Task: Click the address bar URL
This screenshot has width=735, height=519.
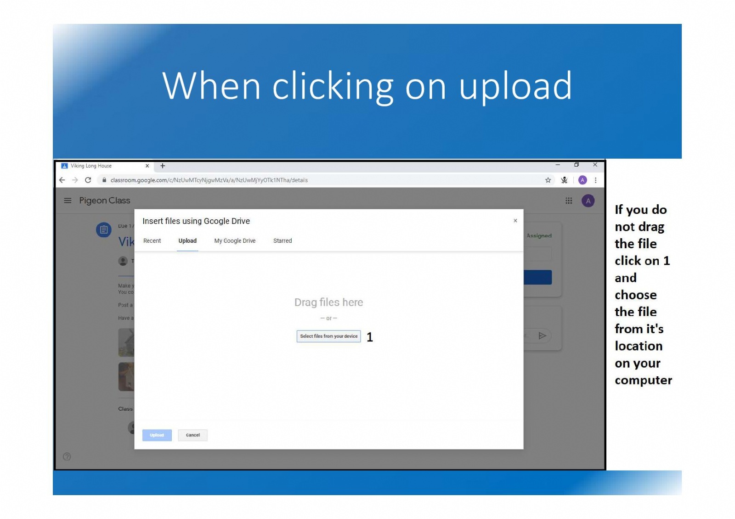Action: pos(209,180)
